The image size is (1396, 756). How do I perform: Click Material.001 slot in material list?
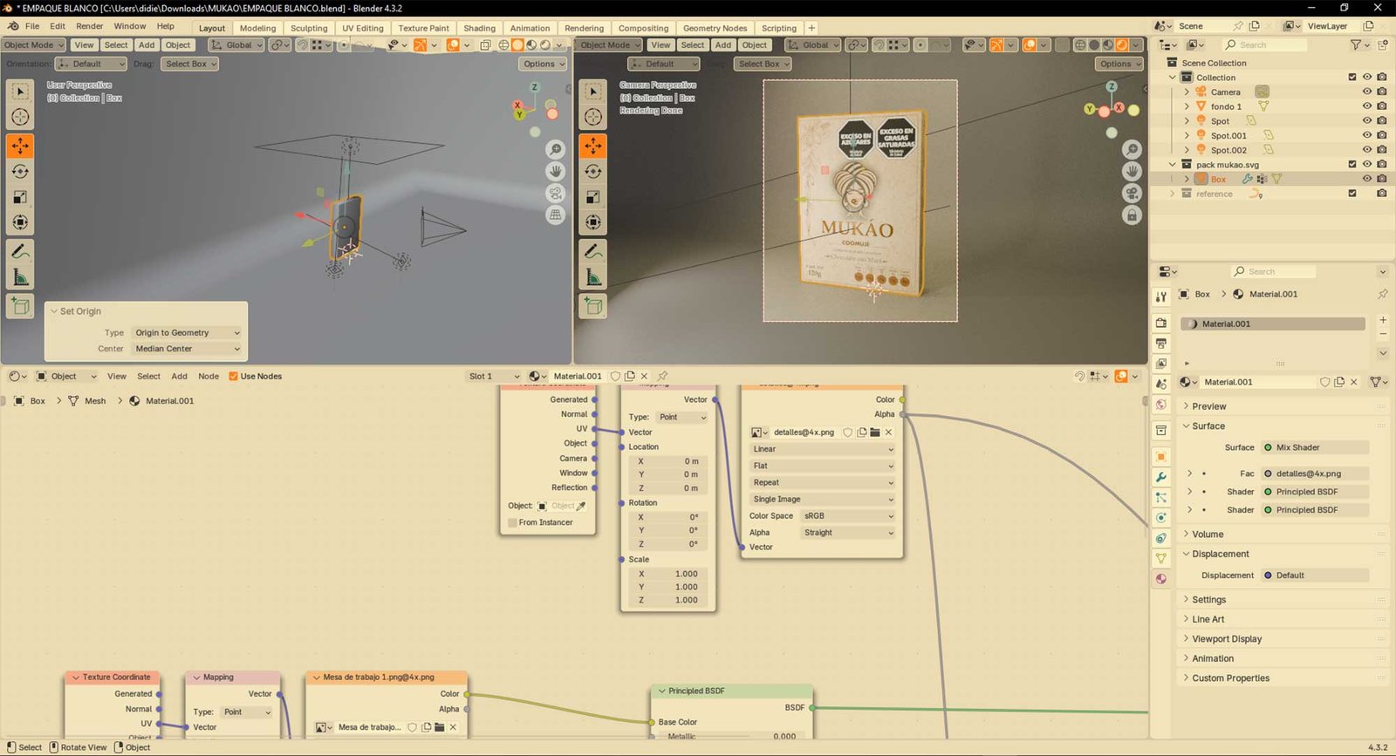1273,324
